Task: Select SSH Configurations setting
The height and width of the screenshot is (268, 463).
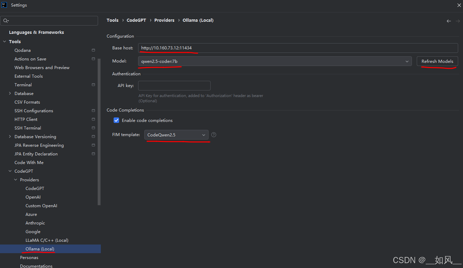Action: pos(34,111)
